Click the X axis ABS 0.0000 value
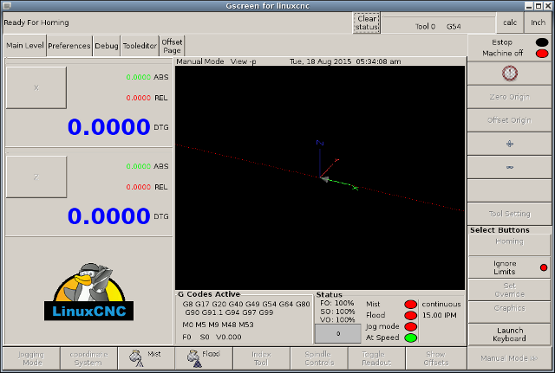This screenshot has width=555, height=373. (x=139, y=77)
